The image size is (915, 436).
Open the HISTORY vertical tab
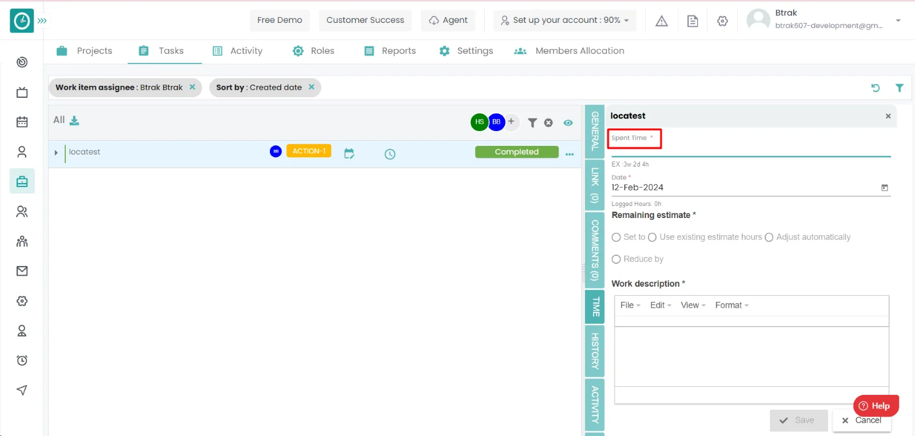[595, 351]
